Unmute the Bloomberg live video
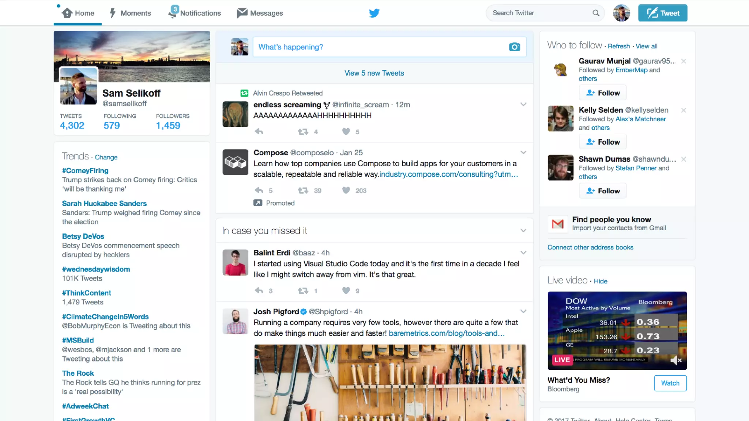The width and height of the screenshot is (749, 421). (x=676, y=360)
